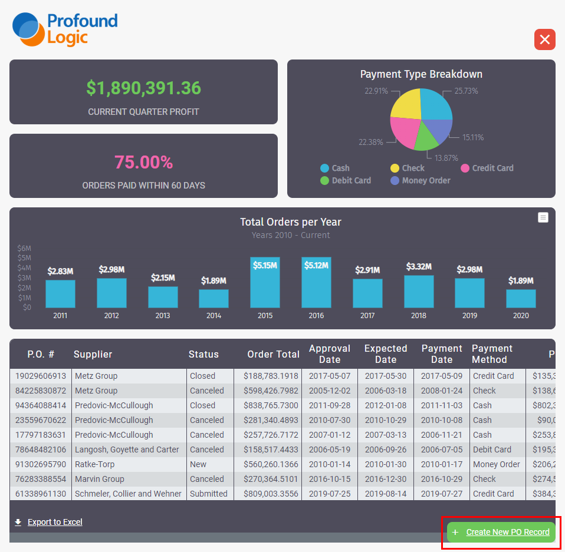Click the 25.73% pie label

466,91
